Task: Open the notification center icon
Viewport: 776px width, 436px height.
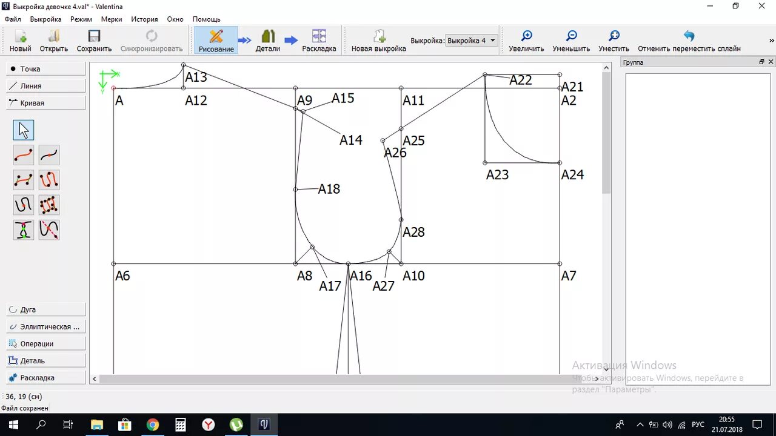Action: point(757,424)
